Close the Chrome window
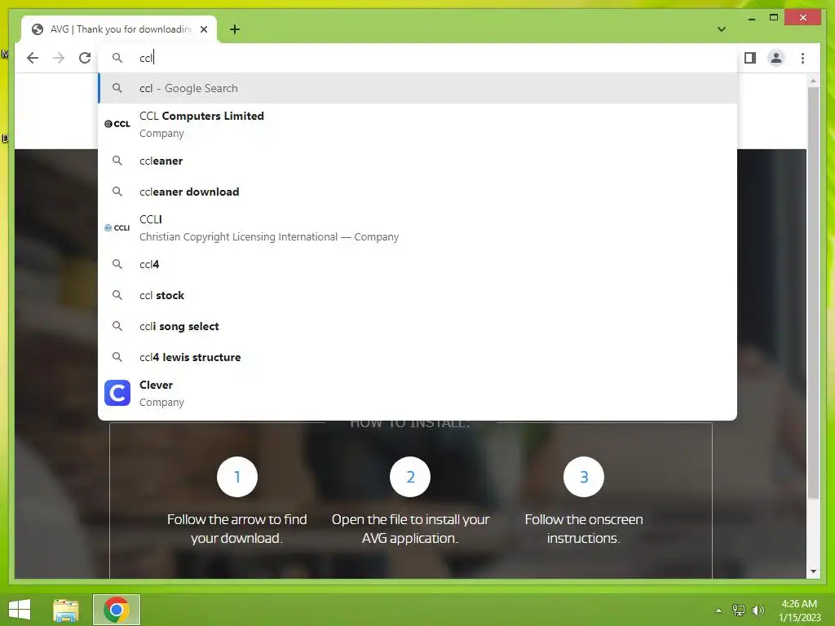Viewport: 835px width, 626px height. coord(803,18)
